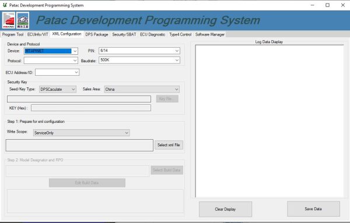Open the Software Manager tab
This screenshot has width=350, height=223.
tap(210, 34)
